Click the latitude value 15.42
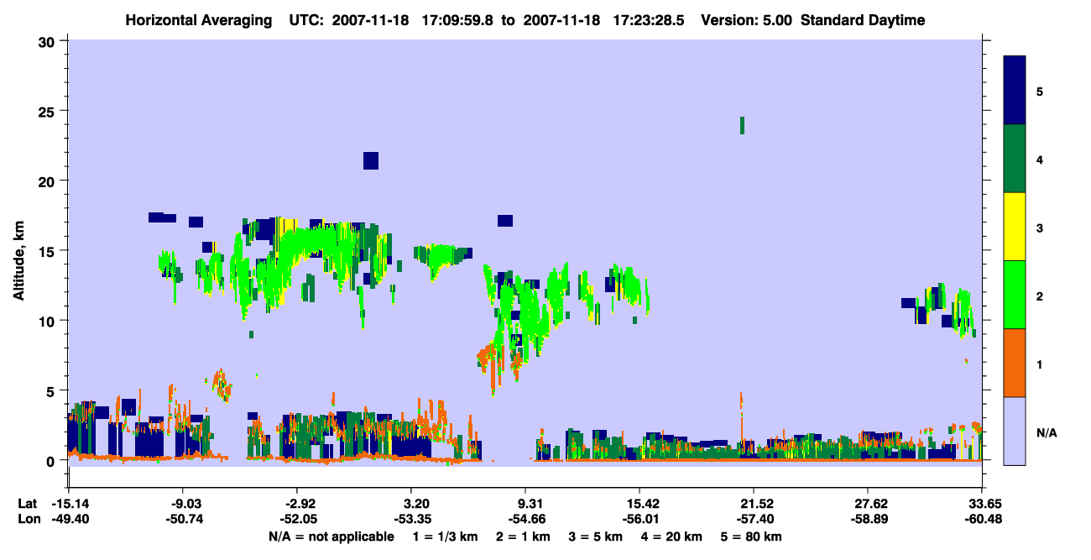 click(x=642, y=504)
